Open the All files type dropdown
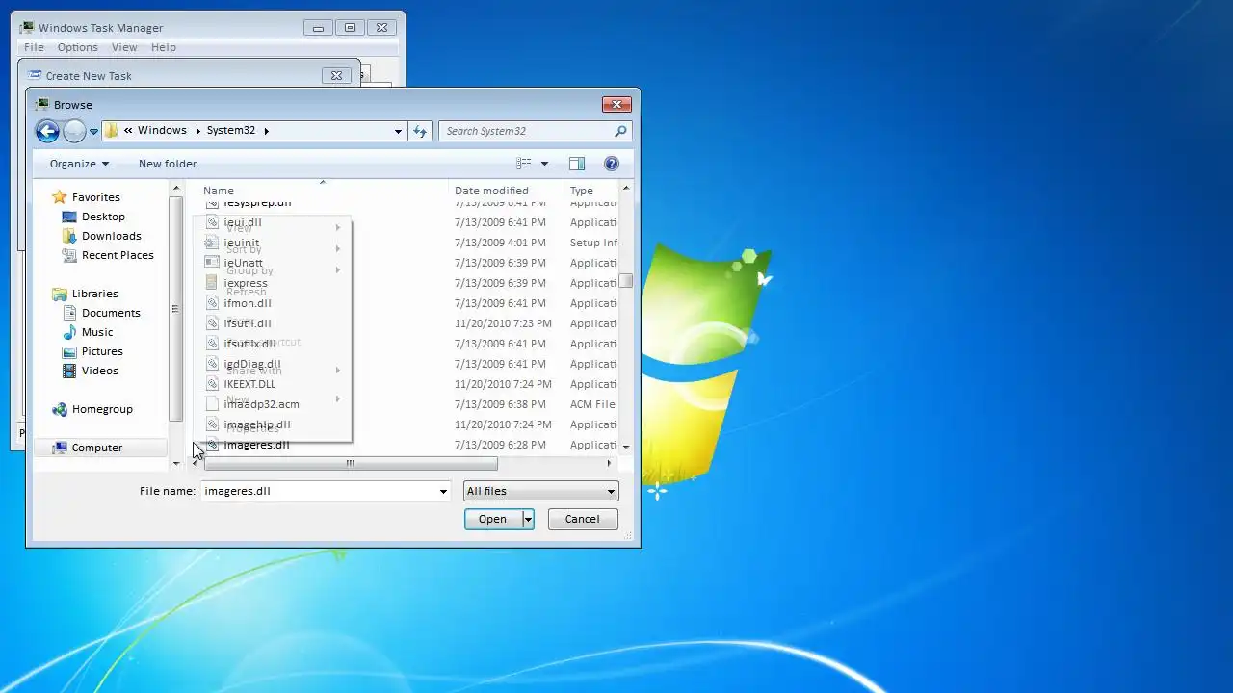Screen dimensions: 1233x693 coord(540,491)
